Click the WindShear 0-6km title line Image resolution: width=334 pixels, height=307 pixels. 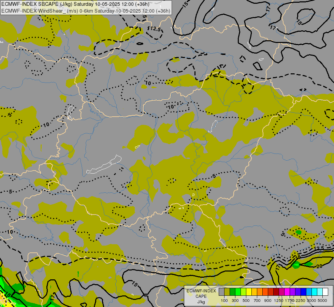click(x=86, y=11)
